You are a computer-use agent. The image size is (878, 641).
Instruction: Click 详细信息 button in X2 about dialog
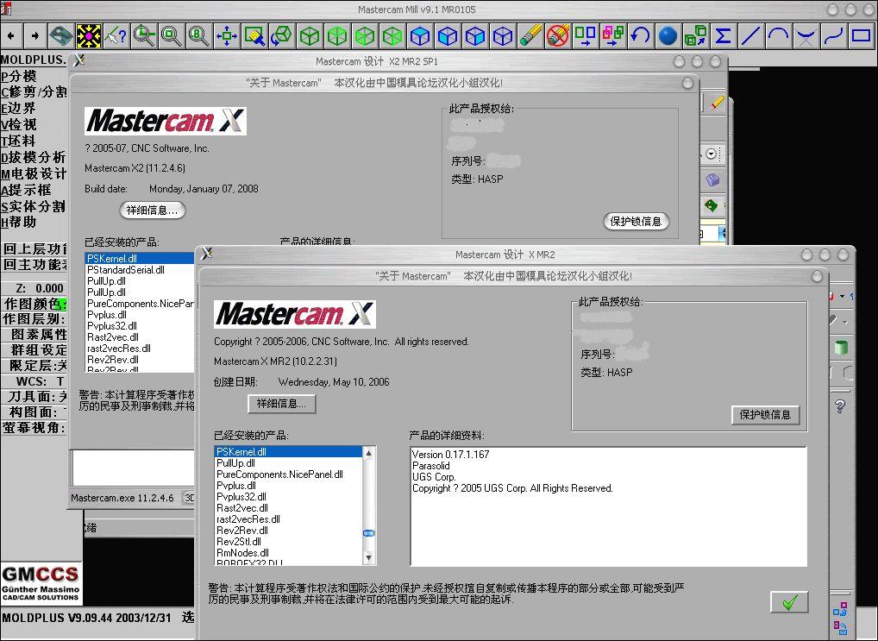153,211
